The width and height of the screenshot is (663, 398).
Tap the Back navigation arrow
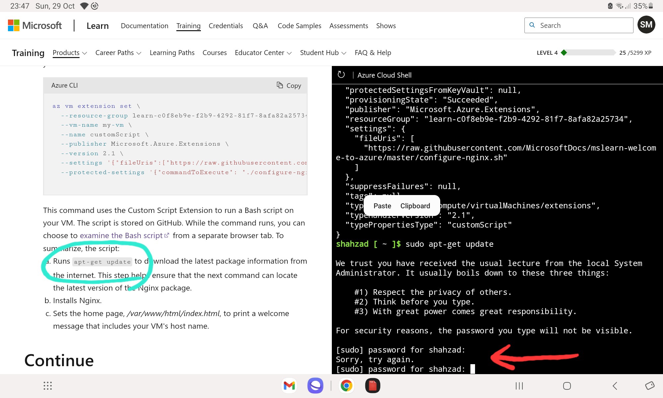coord(615,386)
